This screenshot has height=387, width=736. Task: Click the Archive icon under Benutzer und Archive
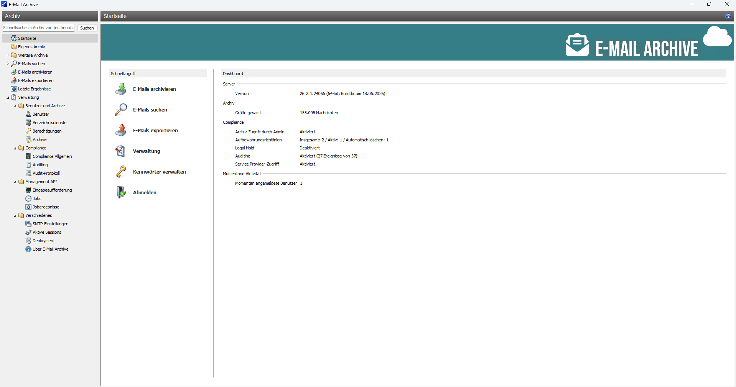(28, 139)
